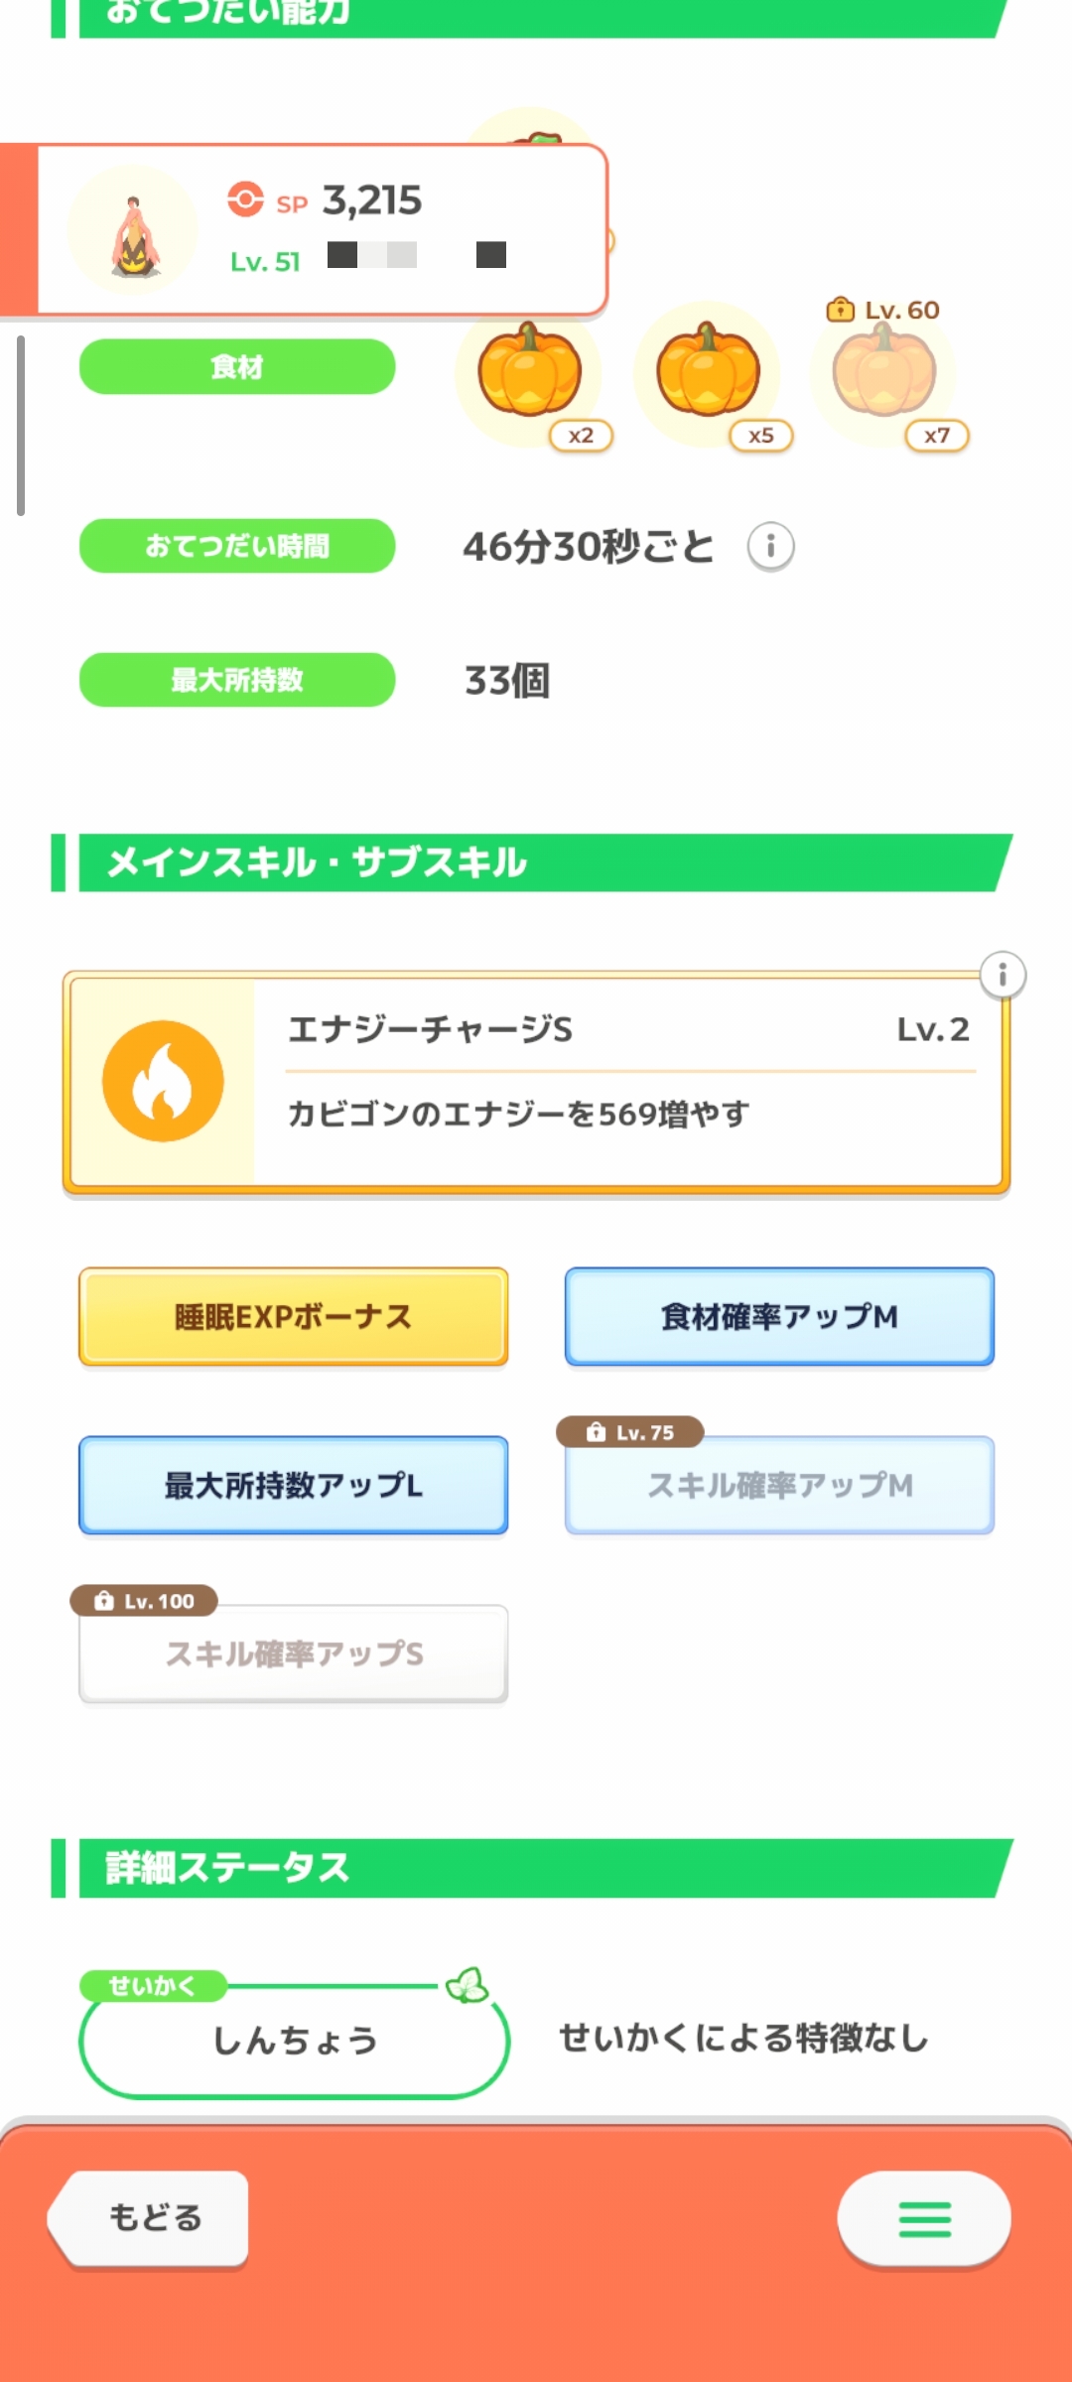This screenshot has width=1072, height=2382.
Task: Open the hamburger menu button
Action: click(x=923, y=2219)
